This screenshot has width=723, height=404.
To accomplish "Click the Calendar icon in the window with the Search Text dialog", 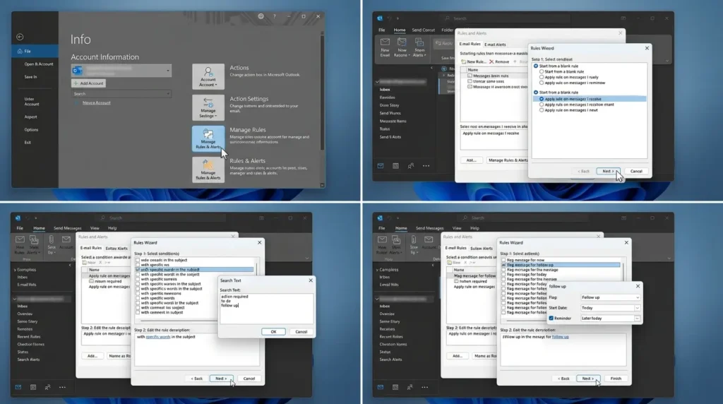I will (x=33, y=387).
